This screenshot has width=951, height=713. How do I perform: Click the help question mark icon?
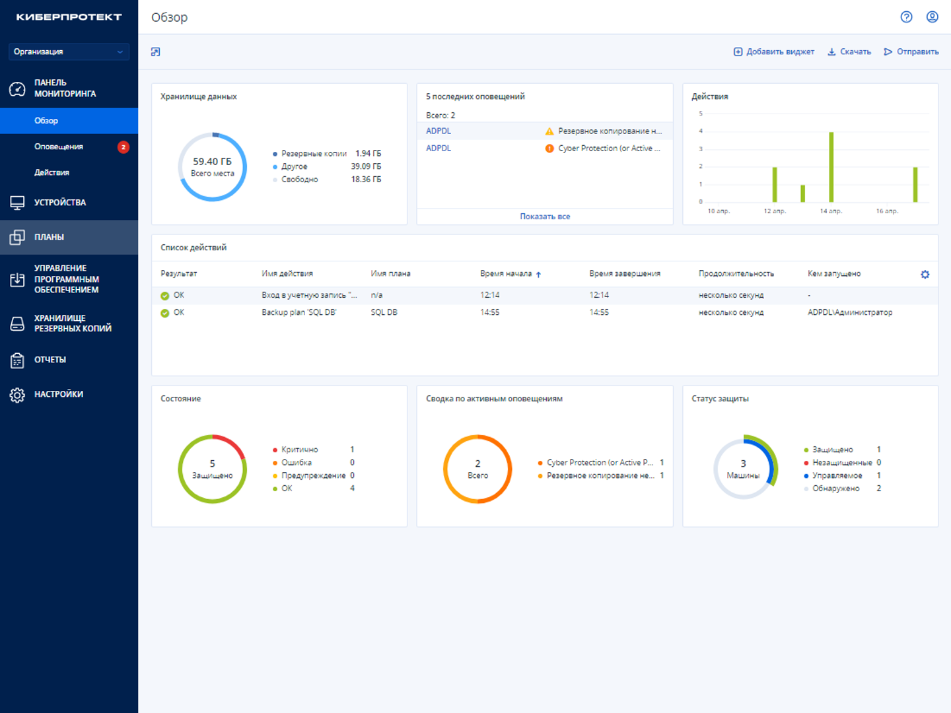[906, 17]
